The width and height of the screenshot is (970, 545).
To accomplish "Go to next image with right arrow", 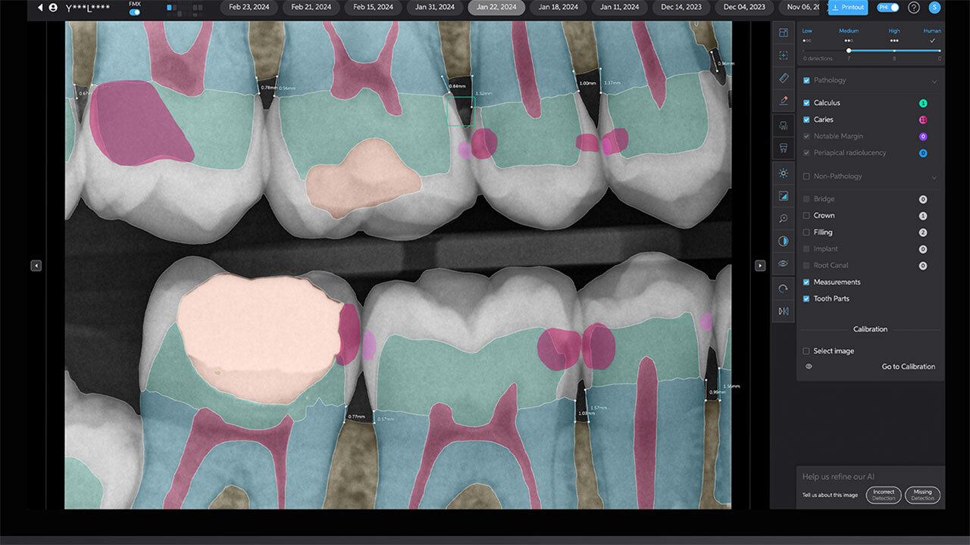I will pyautogui.click(x=760, y=266).
